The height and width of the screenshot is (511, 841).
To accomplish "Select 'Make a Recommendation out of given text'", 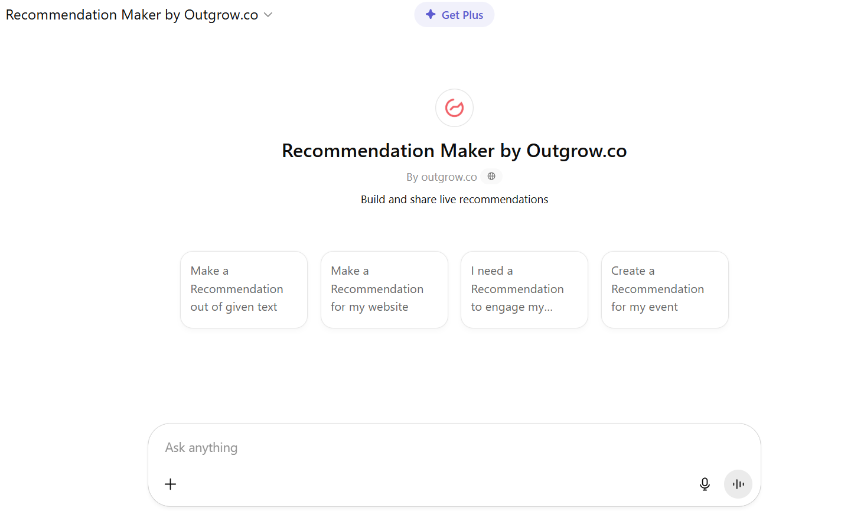I will point(243,289).
